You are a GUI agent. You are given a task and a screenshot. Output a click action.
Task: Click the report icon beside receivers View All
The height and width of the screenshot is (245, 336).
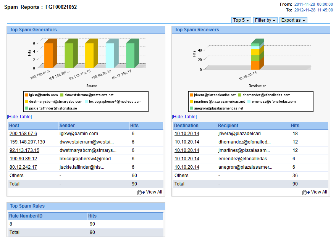coord(305,192)
